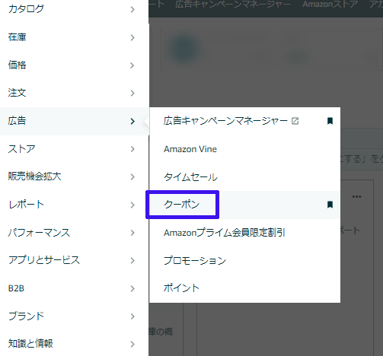This screenshot has height=356, width=383.
Task: Select the 広告 menu item
Action: (x=74, y=121)
